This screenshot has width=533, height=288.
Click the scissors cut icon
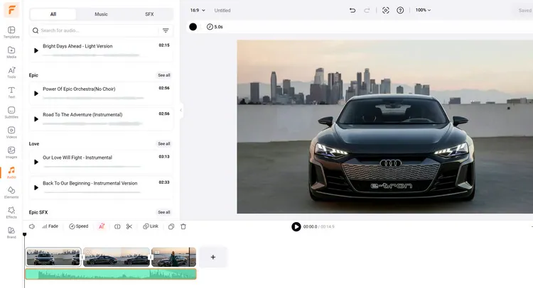pyautogui.click(x=129, y=226)
